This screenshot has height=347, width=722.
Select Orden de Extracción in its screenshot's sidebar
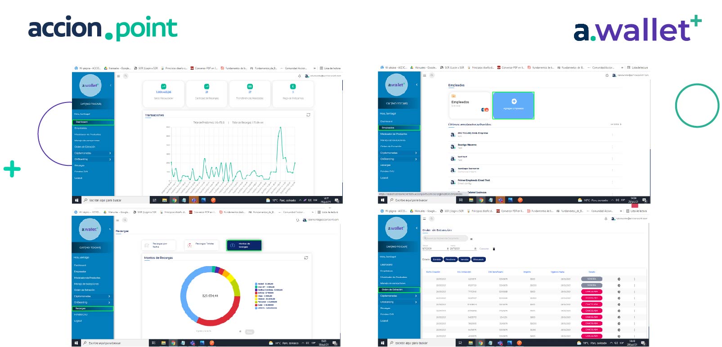pos(399,289)
